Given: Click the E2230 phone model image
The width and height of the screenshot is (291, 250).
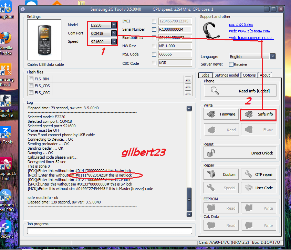Looking at the screenshot, I should [44, 40].
